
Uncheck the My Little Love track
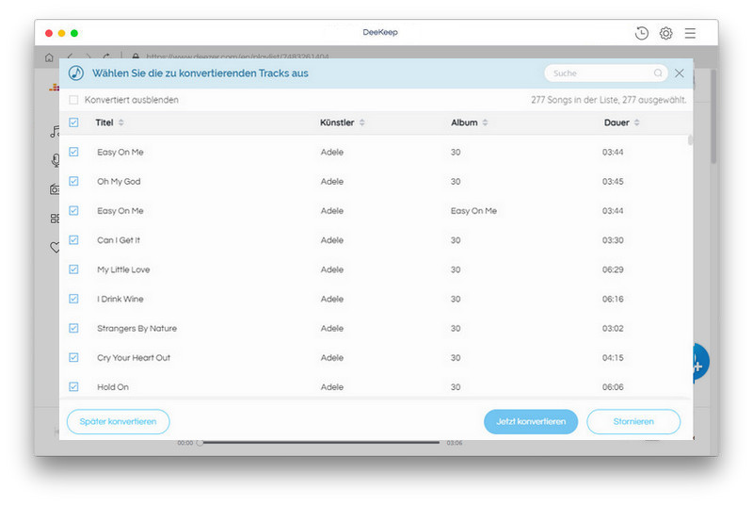[x=73, y=269]
